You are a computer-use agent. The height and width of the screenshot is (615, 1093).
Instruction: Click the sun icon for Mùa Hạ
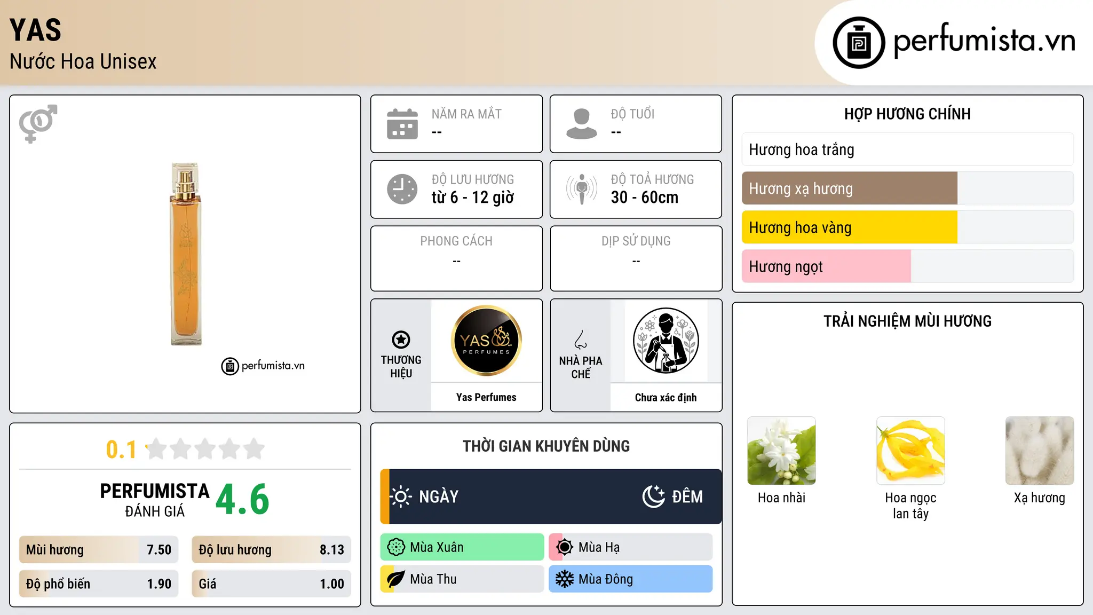[565, 547]
